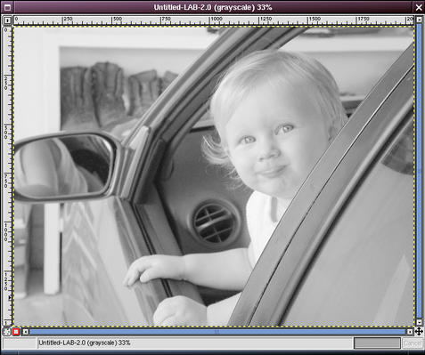Close the Untitled-LAB-2.0 image window

click(x=419, y=7)
